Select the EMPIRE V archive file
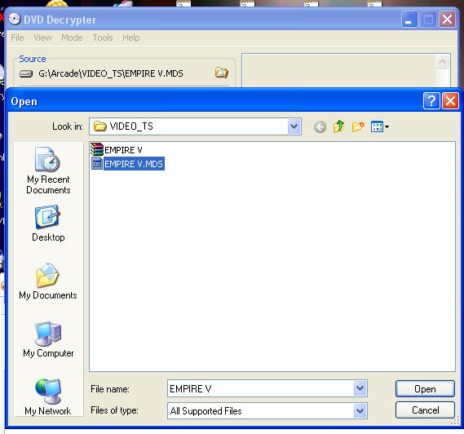Viewport: 464px width, 434px height. (117, 150)
